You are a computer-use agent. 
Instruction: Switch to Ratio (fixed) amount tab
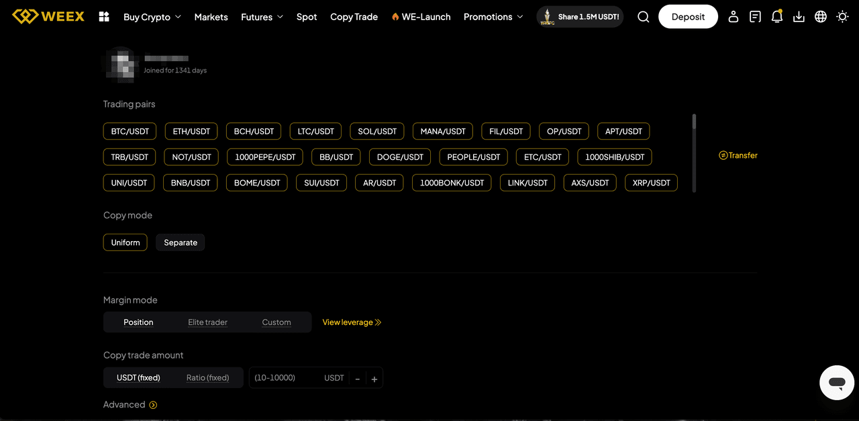point(207,377)
